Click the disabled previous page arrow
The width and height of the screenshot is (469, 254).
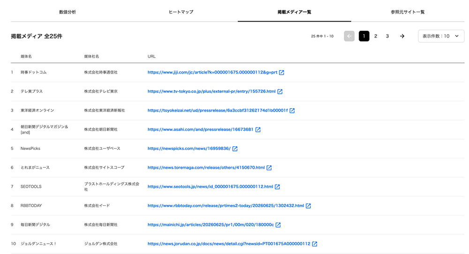pyautogui.click(x=349, y=36)
